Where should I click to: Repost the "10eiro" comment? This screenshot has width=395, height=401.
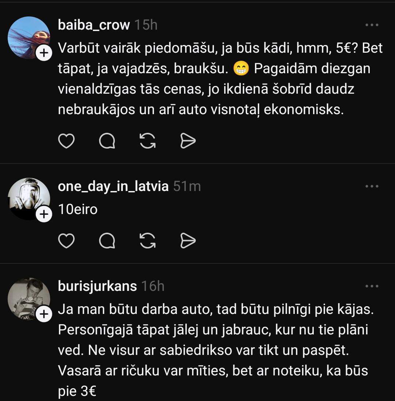148,240
